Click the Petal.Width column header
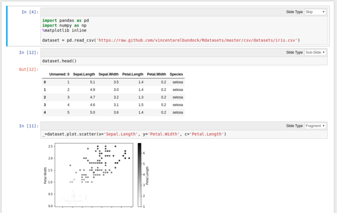337x213 pixels. [156, 74]
